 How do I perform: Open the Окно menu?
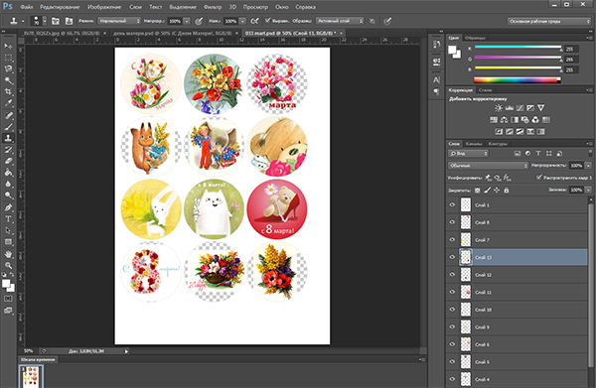tap(282, 7)
